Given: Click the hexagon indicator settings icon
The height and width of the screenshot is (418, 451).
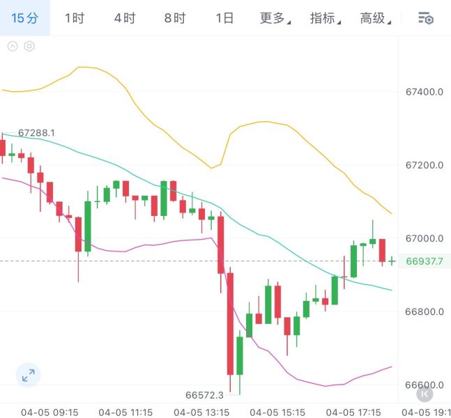Looking at the screenshot, I should pos(29,46).
